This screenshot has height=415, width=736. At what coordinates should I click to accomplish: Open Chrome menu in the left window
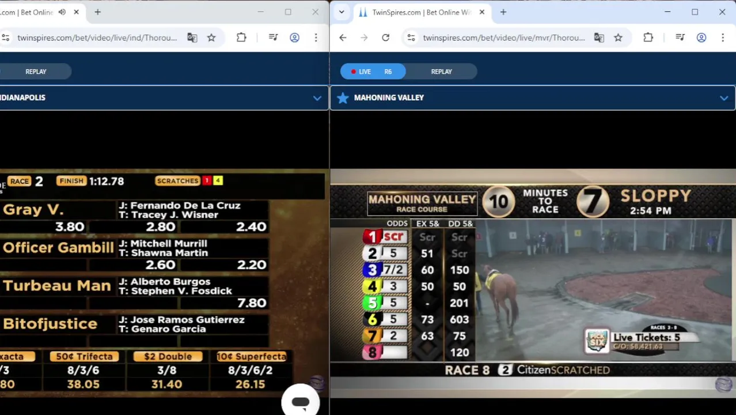pos(316,37)
